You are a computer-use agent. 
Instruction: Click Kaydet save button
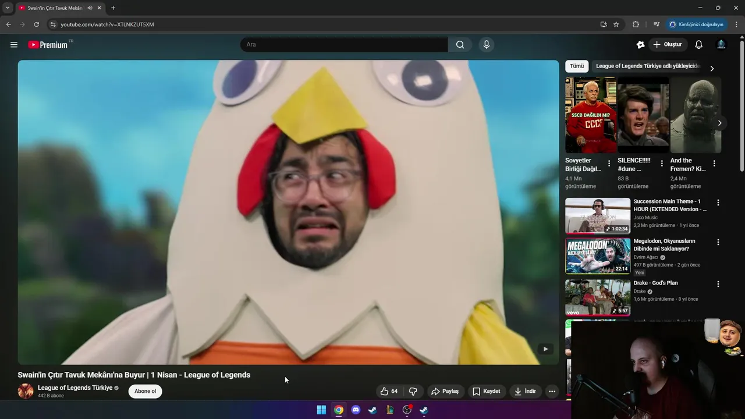coord(487,391)
